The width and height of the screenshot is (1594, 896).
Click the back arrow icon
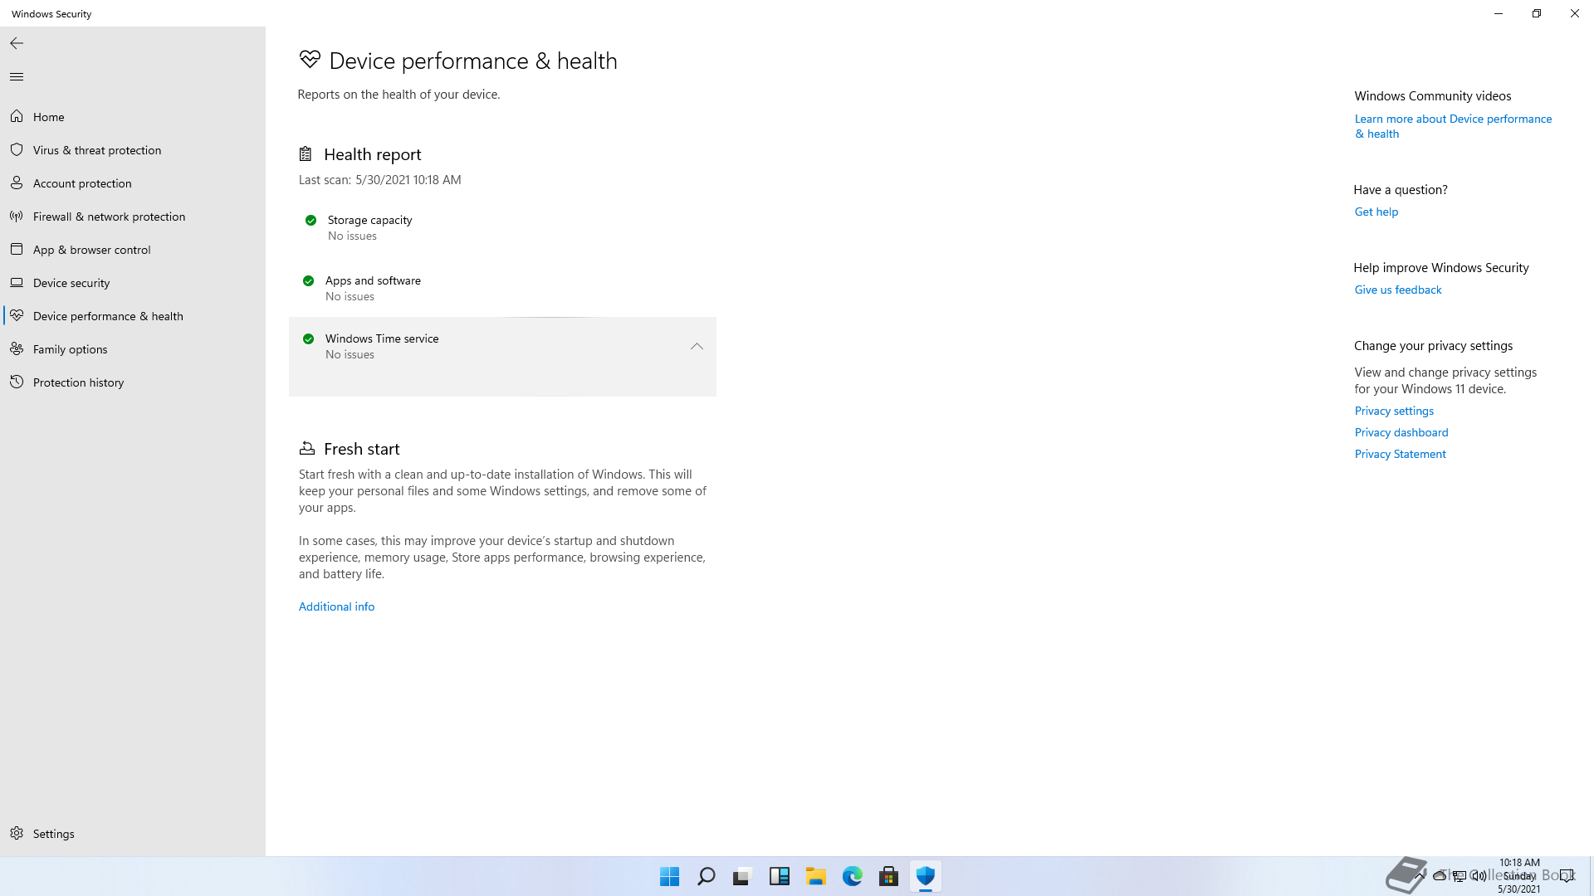[x=17, y=43]
